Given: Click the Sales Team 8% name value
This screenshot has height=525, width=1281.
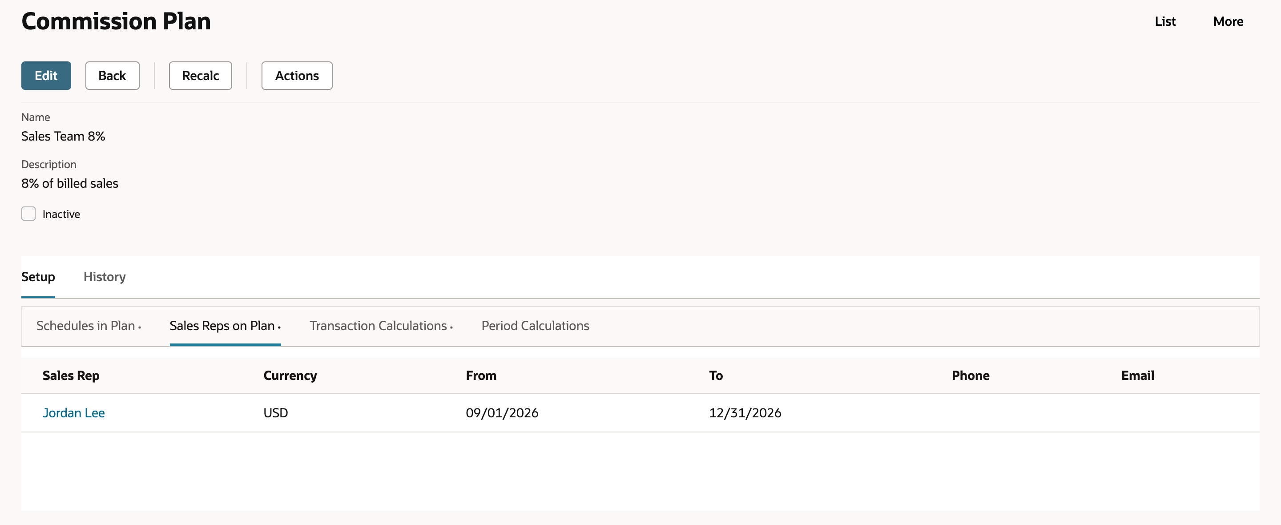Looking at the screenshot, I should click(x=63, y=136).
